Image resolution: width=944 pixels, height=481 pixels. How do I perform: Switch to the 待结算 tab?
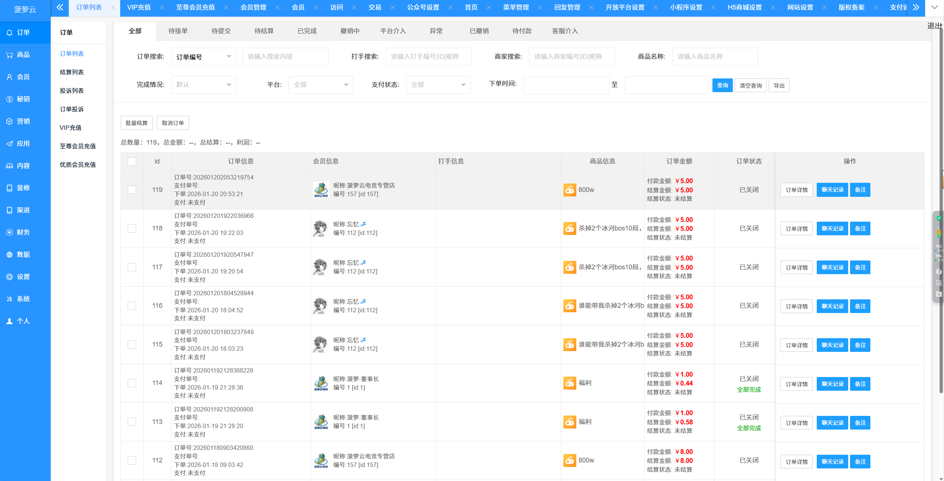[264, 31]
